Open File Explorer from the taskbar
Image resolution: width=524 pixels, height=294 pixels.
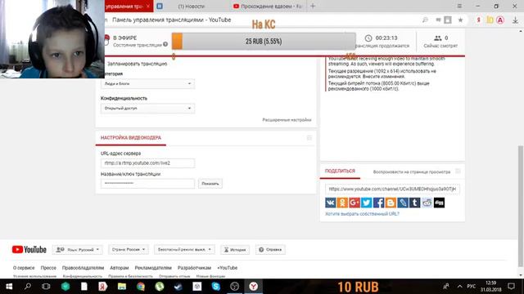(x=122, y=287)
